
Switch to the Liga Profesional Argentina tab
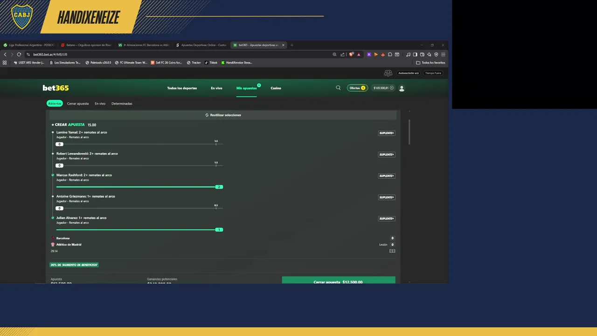coord(29,45)
